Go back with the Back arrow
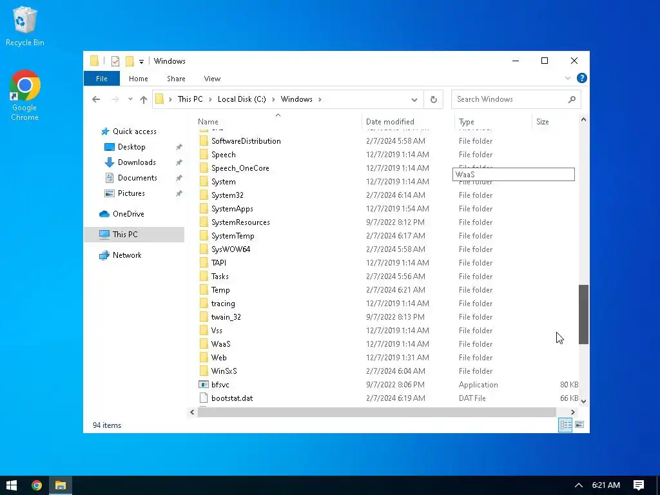The image size is (660, 495). [96, 99]
